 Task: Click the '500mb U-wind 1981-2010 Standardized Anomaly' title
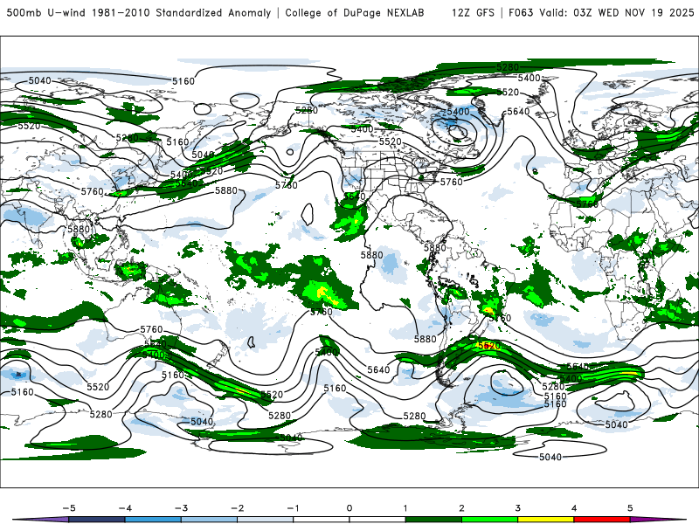(x=139, y=12)
